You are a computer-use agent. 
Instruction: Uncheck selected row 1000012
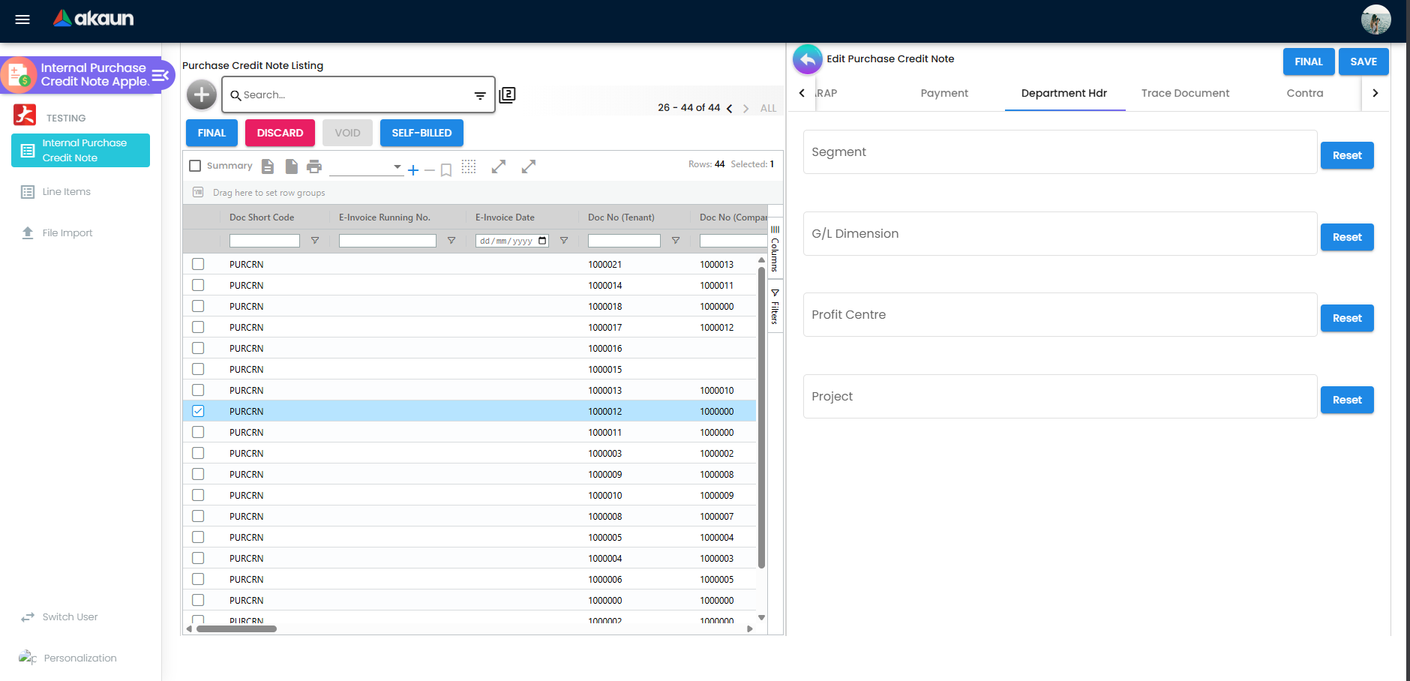click(x=198, y=411)
